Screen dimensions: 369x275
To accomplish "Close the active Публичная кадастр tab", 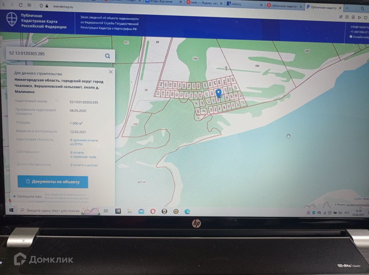I will [x=340, y=8].
